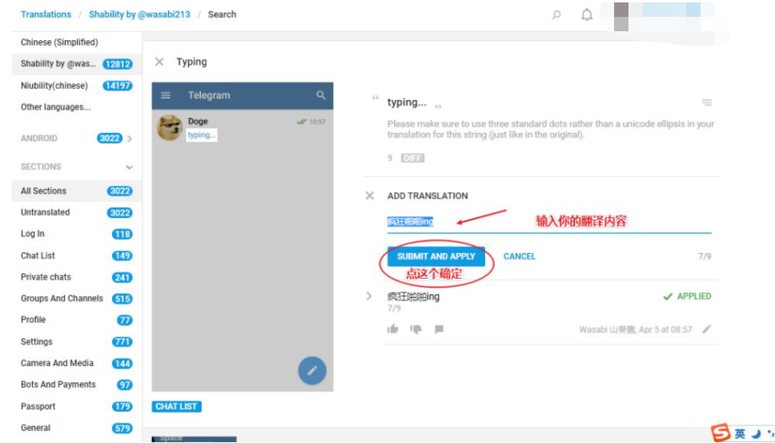Screen dimensions: 775x443
Task: Open the search magnifier in top bar
Action: point(556,15)
